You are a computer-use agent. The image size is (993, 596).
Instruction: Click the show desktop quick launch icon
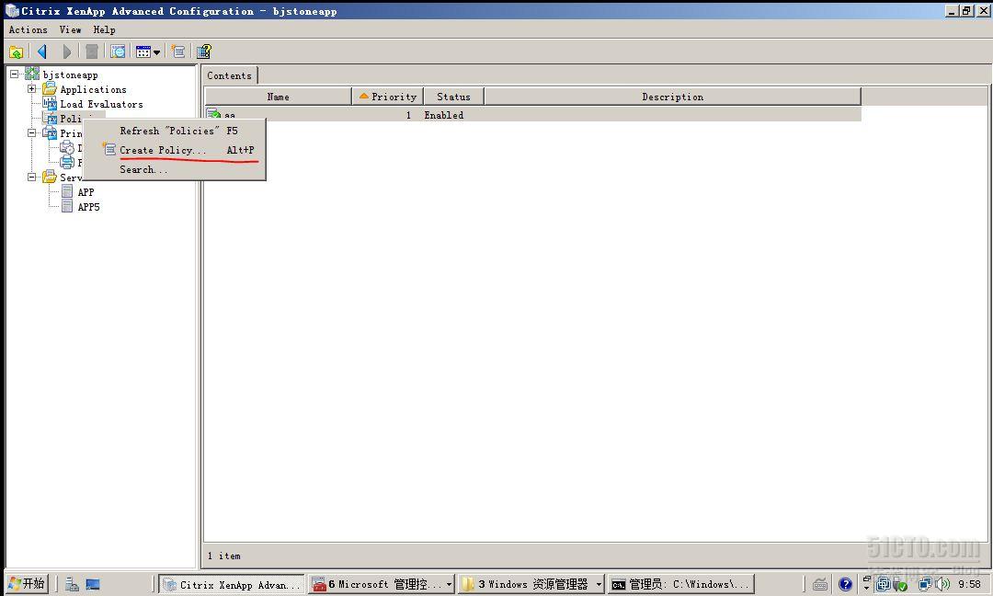93,584
